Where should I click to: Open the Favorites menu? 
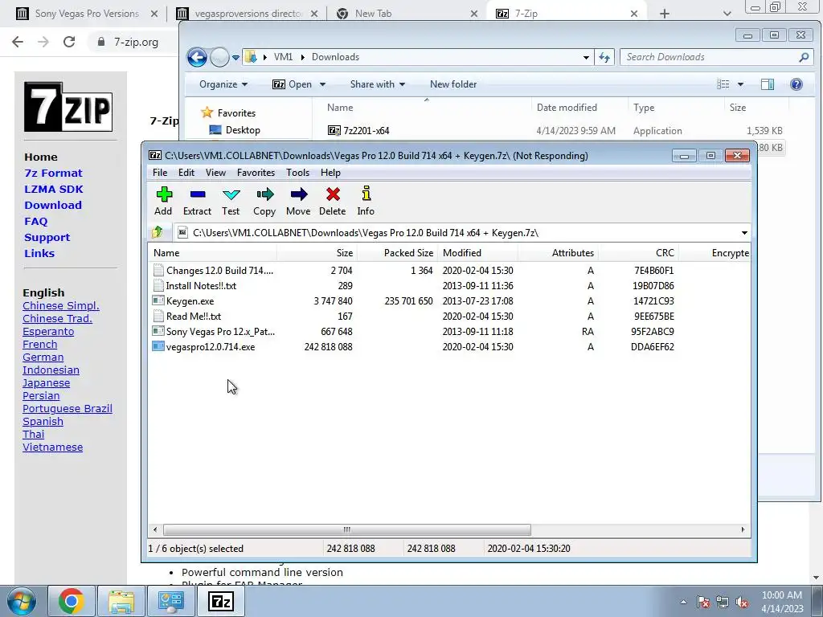[x=256, y=173]
